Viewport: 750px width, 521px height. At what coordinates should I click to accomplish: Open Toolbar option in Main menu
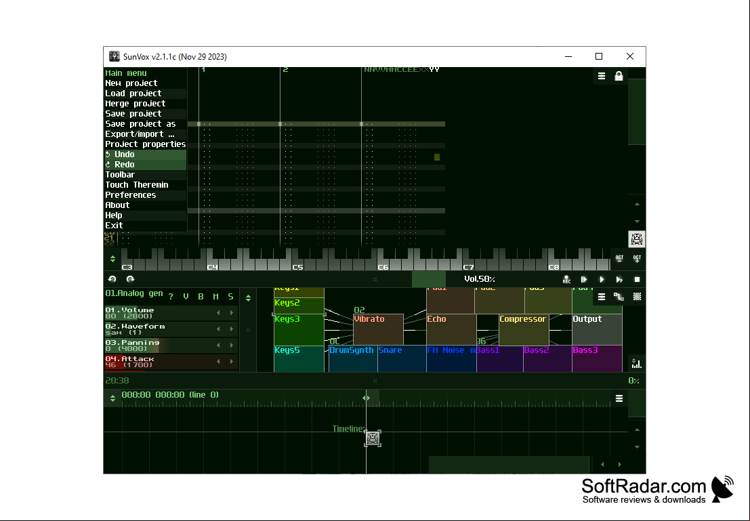[146, 175]
